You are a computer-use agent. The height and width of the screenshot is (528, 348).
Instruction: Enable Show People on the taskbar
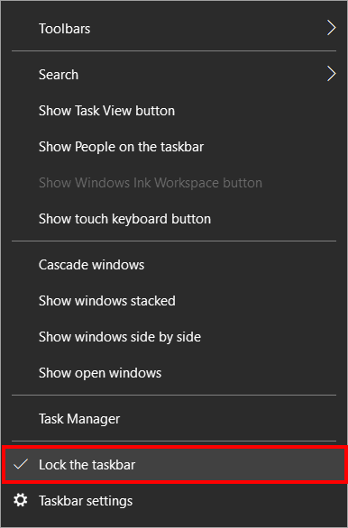(122, 147)
